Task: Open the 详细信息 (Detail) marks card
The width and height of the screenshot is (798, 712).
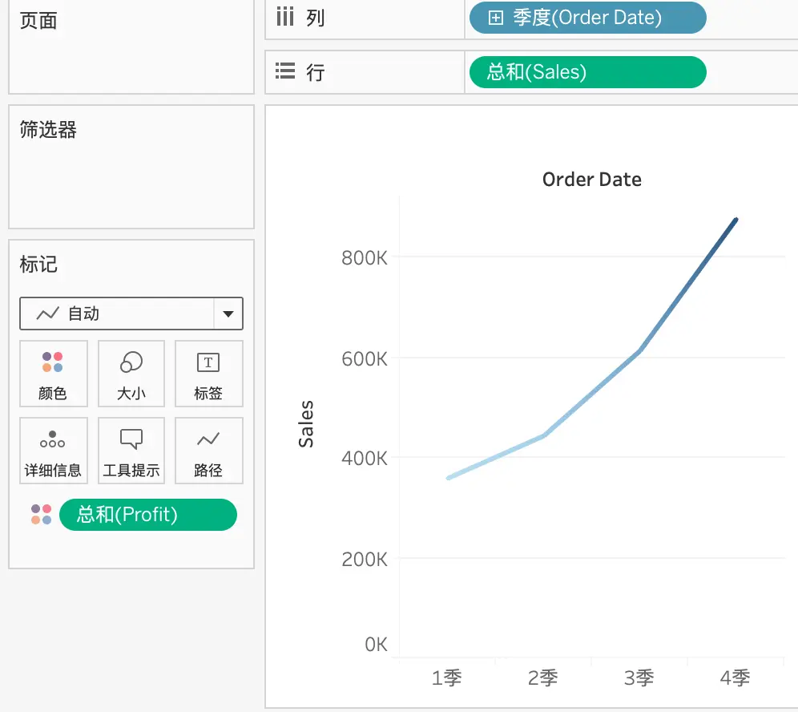Action: [54, 451]
